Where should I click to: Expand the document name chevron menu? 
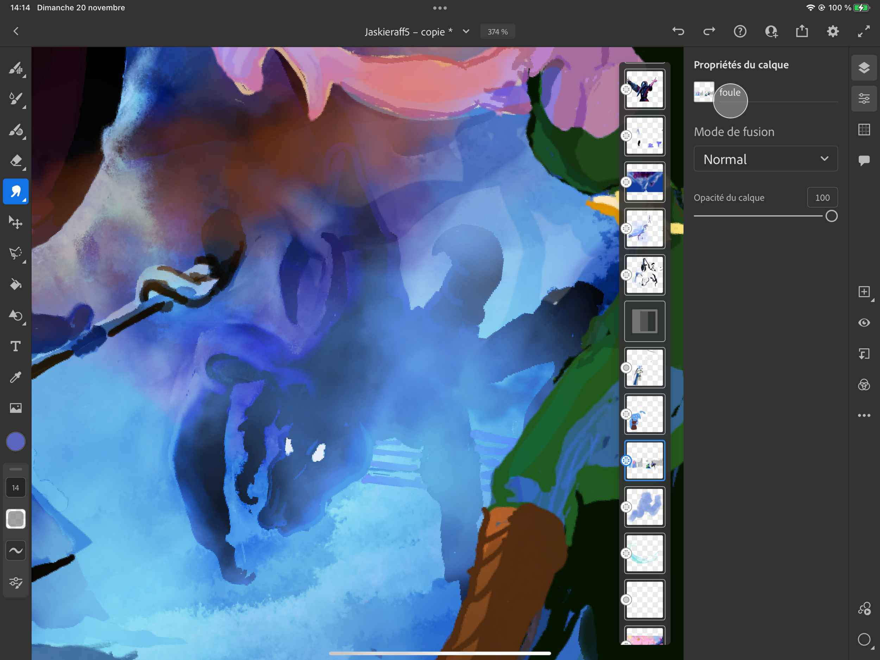[466, 31]
